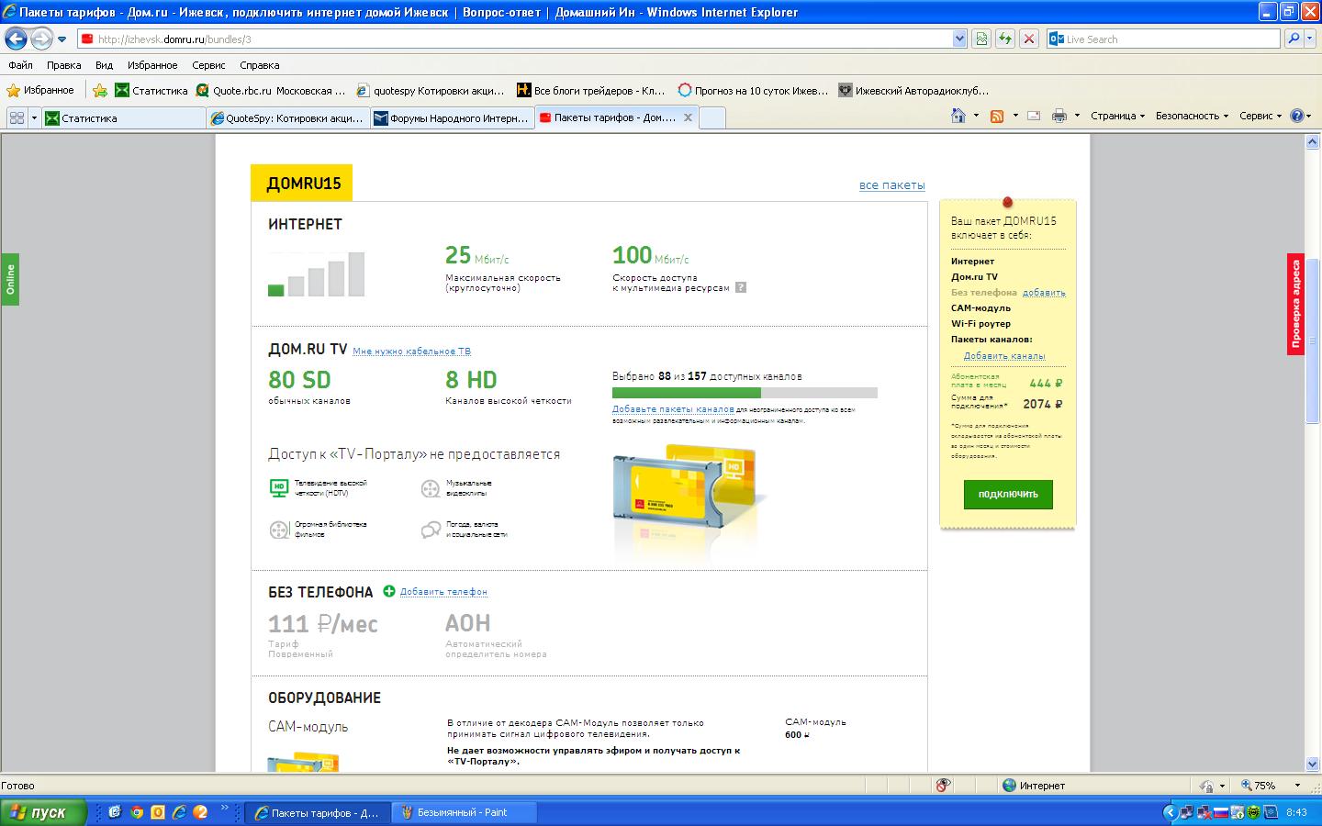Open the пуск Start button
This screenshot has width=1322, height=826.
click(x=43, y=812)
